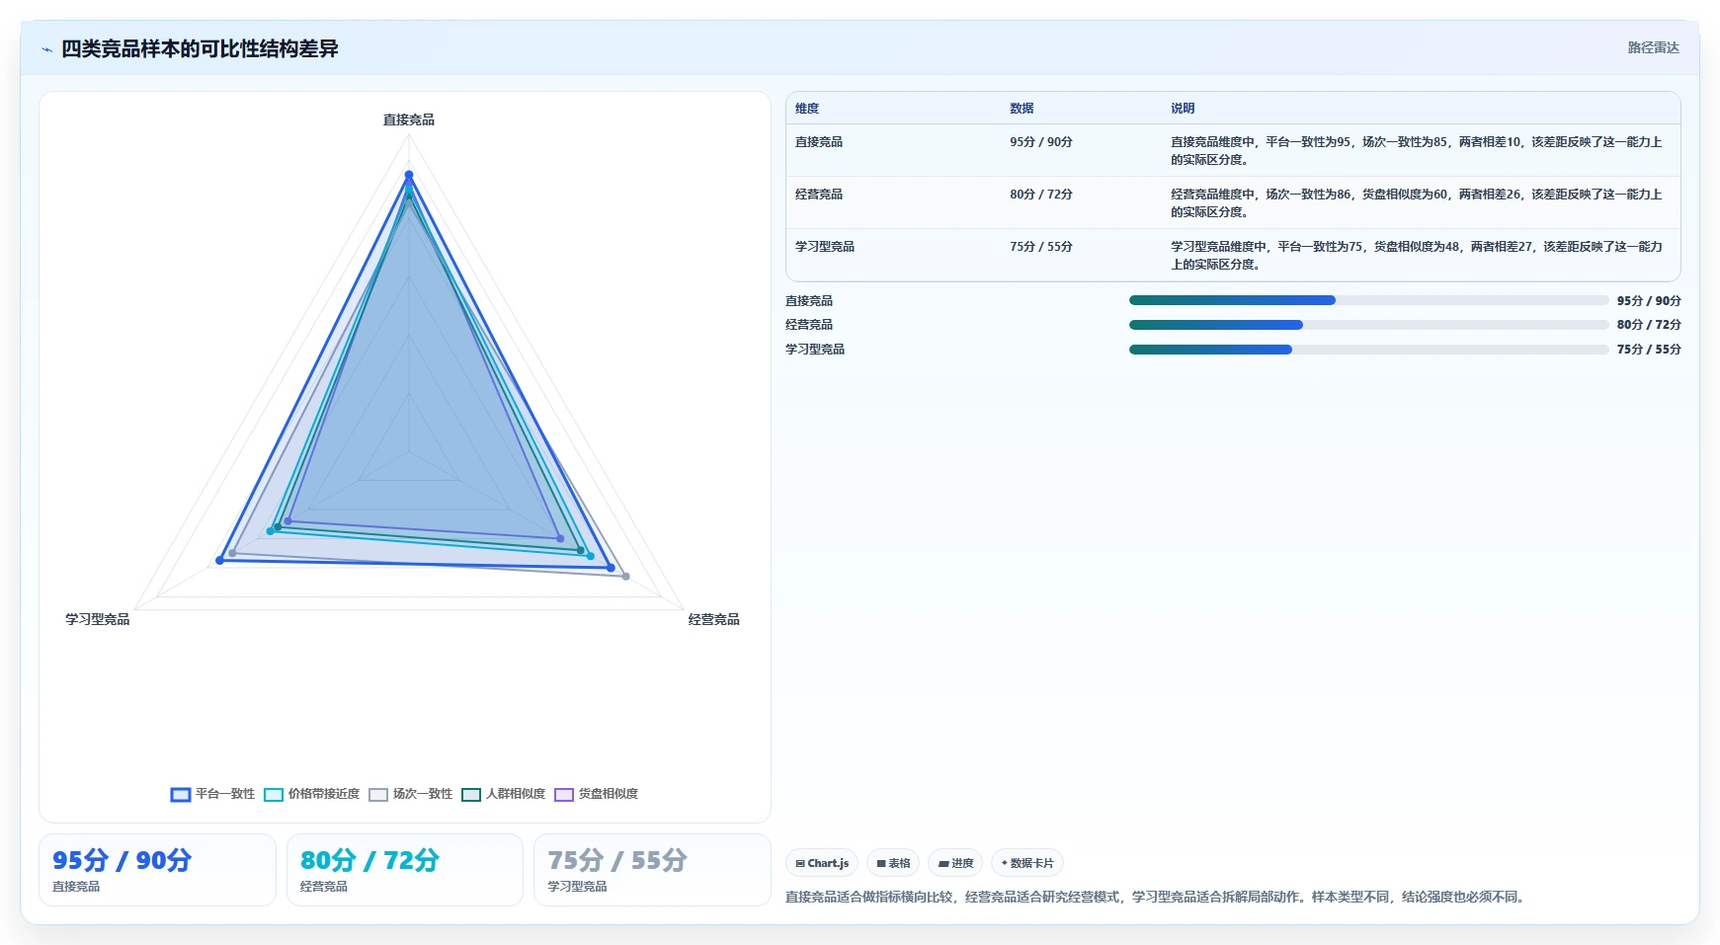1720x945 pixels.
Task: Click the 学习型竞品 cell in table
Action: click(x=825, y=247)
